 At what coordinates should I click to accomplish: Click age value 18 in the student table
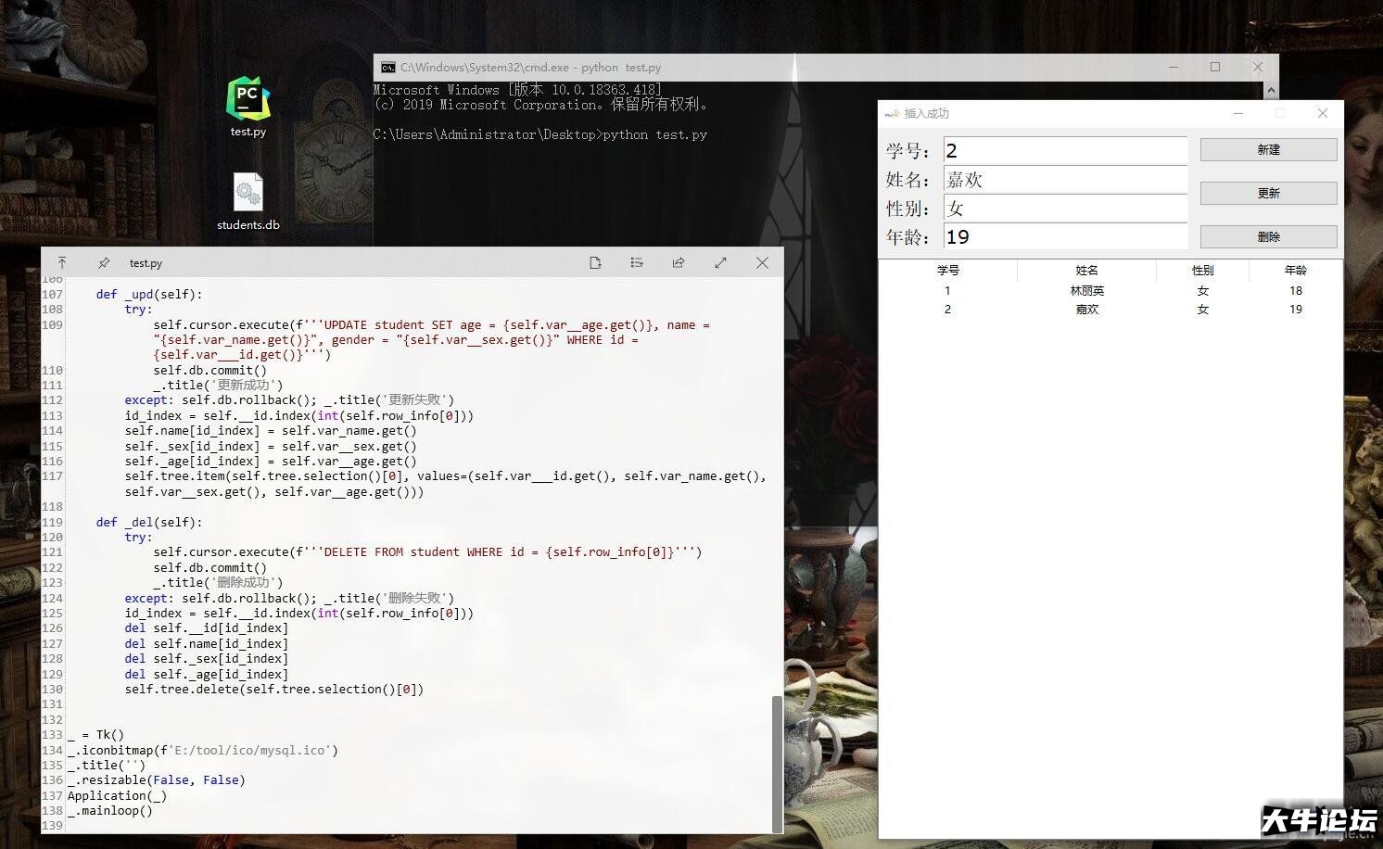click(1295, 290)
